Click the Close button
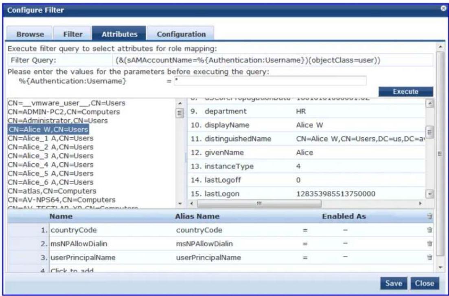 coord(425,283)
